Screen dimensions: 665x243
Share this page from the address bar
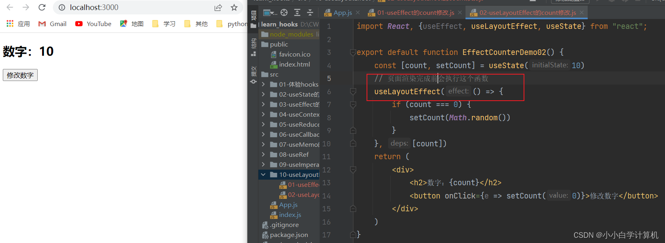[x=218, y=7]
